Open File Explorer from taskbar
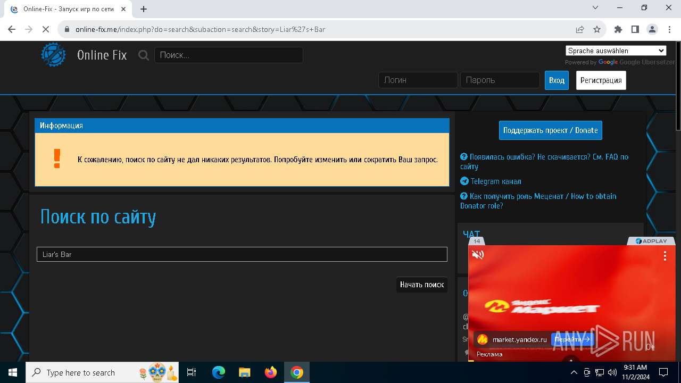This screenshot has height=383, width=681. coord(245,372)
